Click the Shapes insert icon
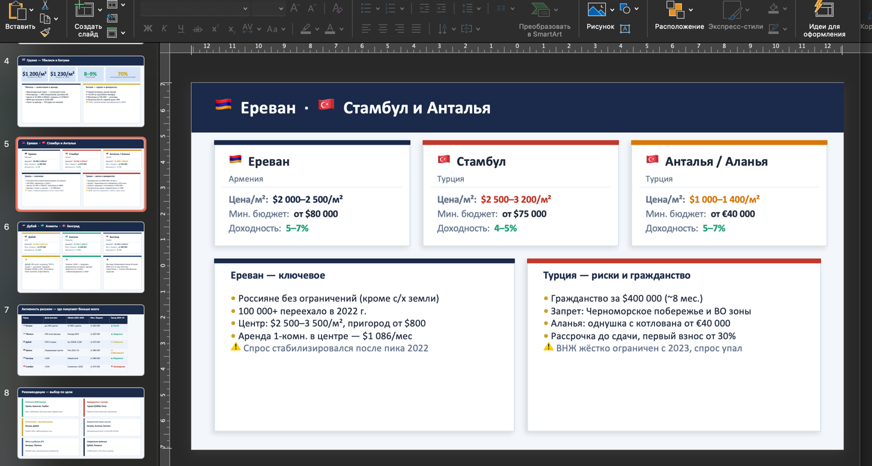The height and width of the screenshot is (466, 872). (x=625, y=8)
